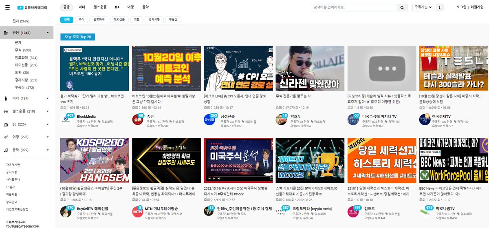Select the 암호화폐 filter chip
The image size is (489, 228).
pyautogui.click(x=99, y=20)
